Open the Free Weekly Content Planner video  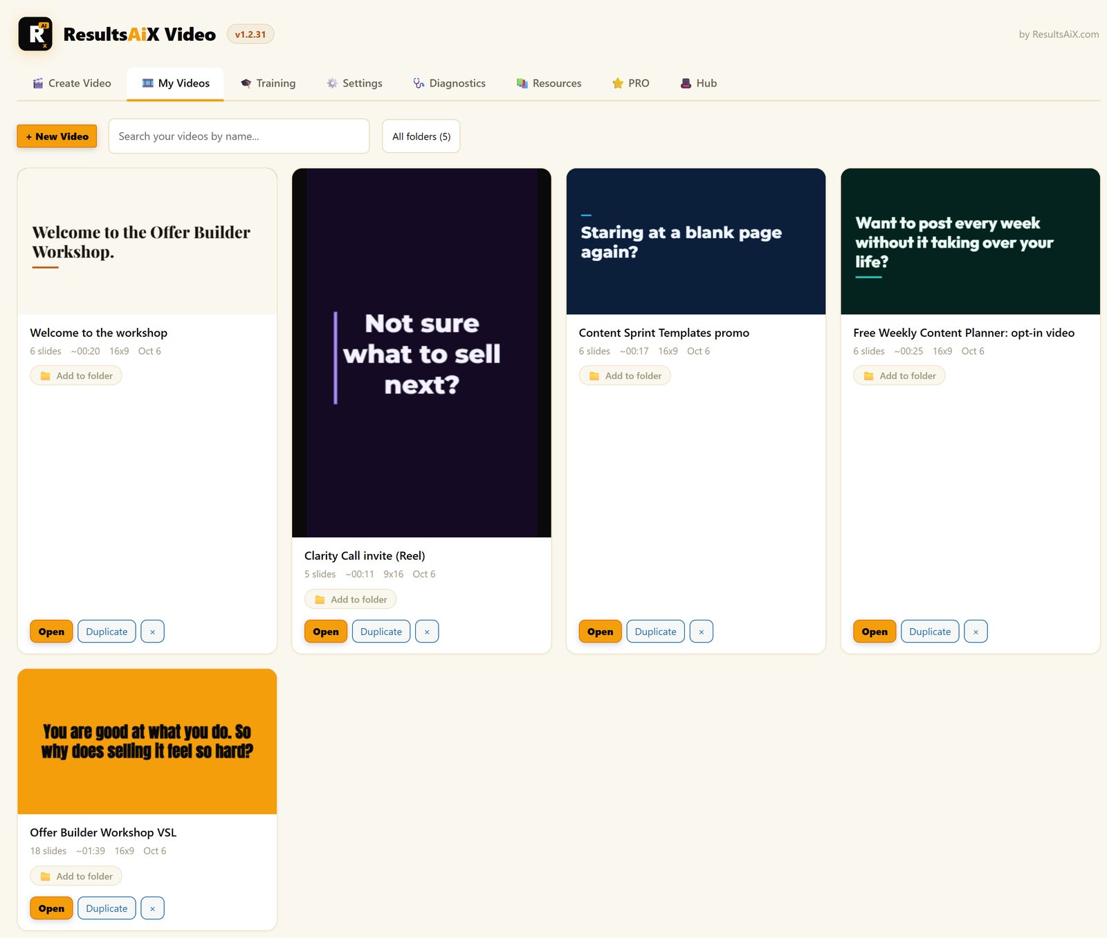(x=875, y=632)
